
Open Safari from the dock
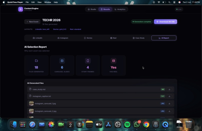tap(32, 124)
